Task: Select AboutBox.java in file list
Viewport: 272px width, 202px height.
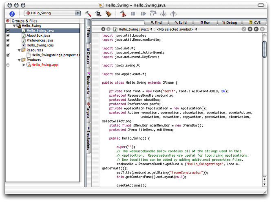Action: tap(38, 36)
